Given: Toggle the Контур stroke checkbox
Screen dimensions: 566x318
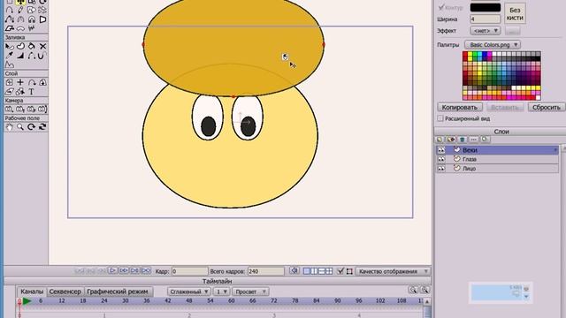Looking at the screenshot, I should [x=441, y=7].
